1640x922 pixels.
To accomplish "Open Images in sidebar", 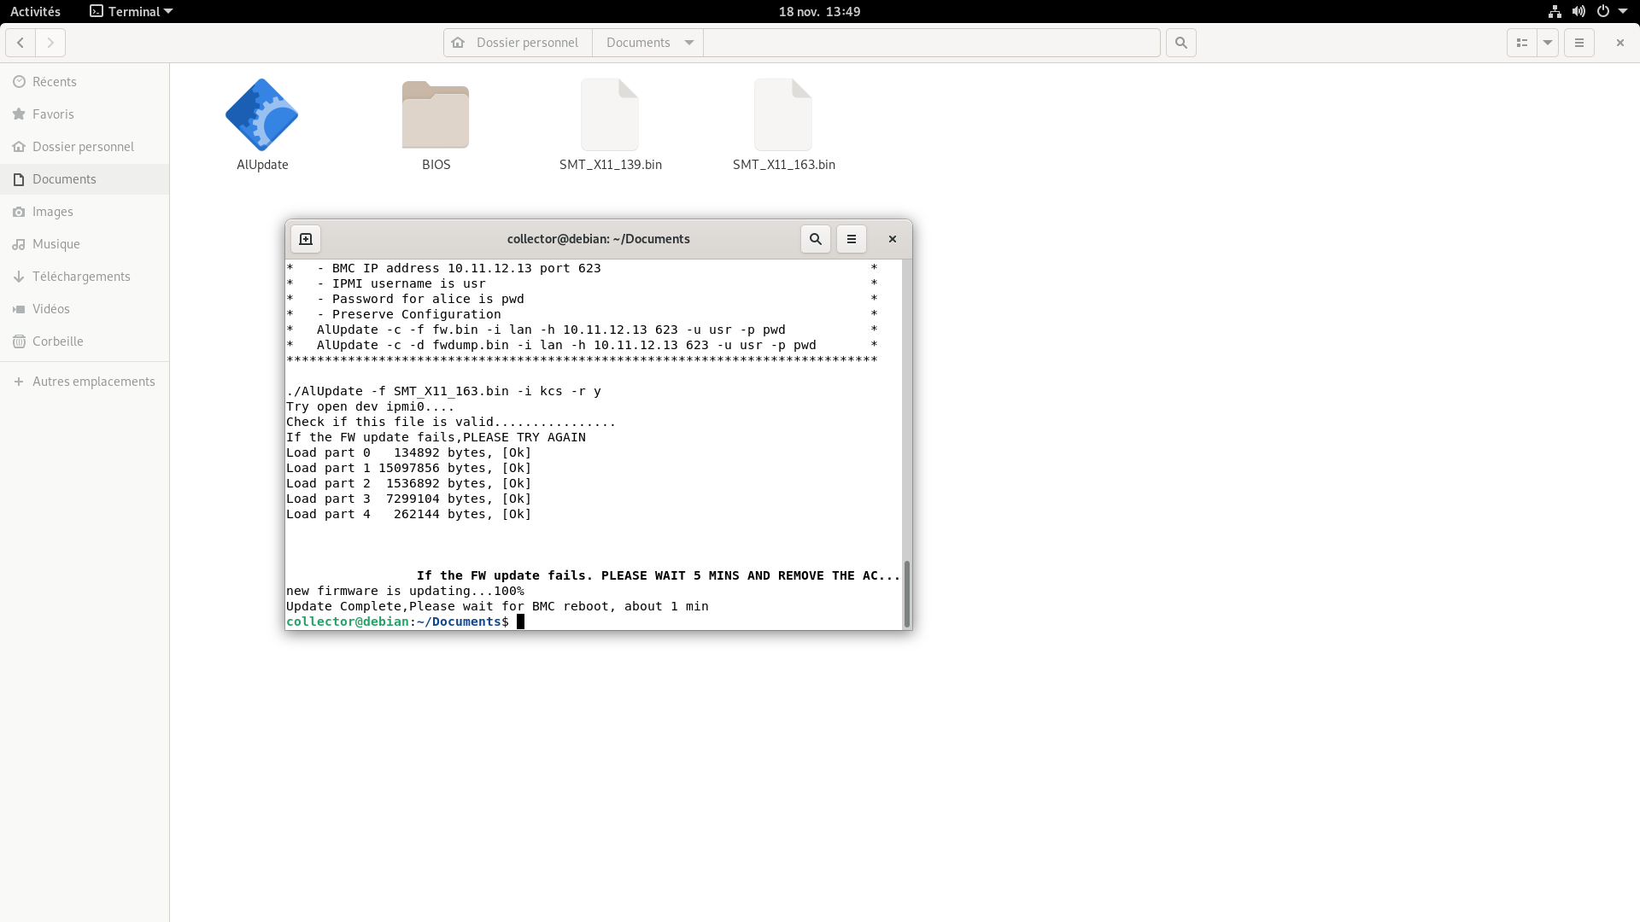I will [x=85, y=212].
